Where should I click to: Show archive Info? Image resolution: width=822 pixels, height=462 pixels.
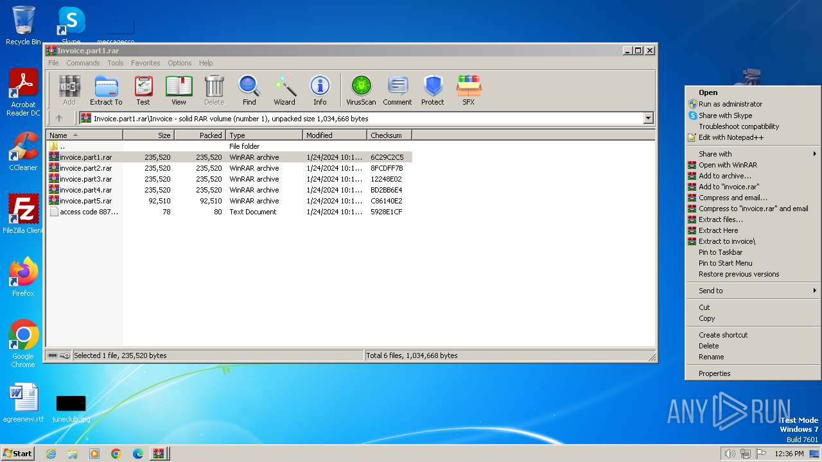pyautogui.click(x=320, y=90)
